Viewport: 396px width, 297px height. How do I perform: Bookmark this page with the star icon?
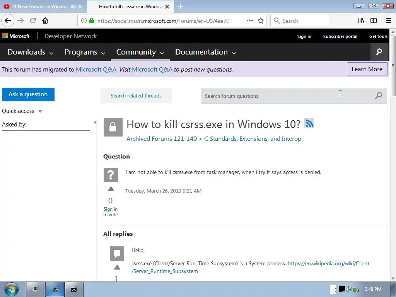click(x=261, y=21)
